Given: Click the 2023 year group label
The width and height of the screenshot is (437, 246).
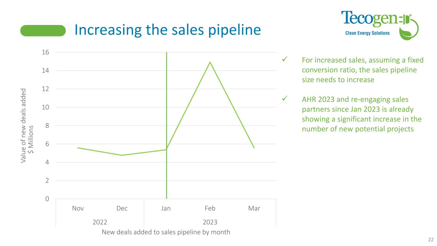Looking at the screenshot, I should 210,222.
